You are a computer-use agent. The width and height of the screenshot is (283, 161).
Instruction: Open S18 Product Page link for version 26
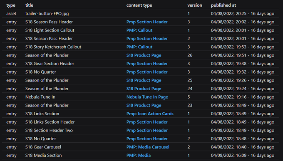[144, 55]
